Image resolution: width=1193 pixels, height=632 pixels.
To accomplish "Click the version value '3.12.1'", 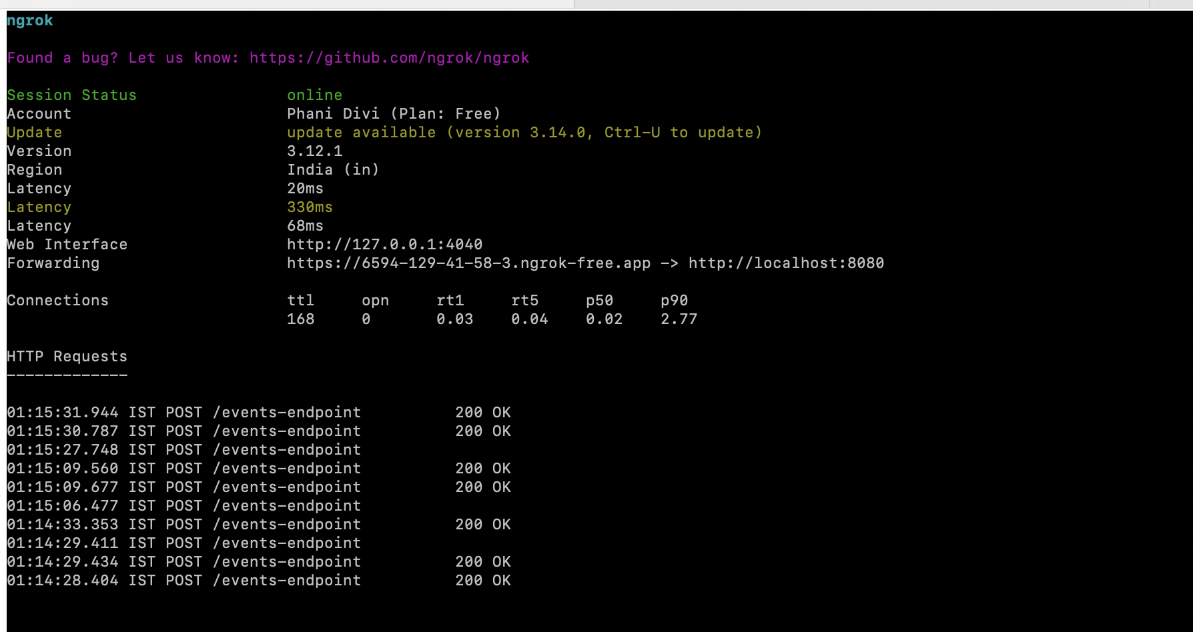I will [x=314, y=151].
